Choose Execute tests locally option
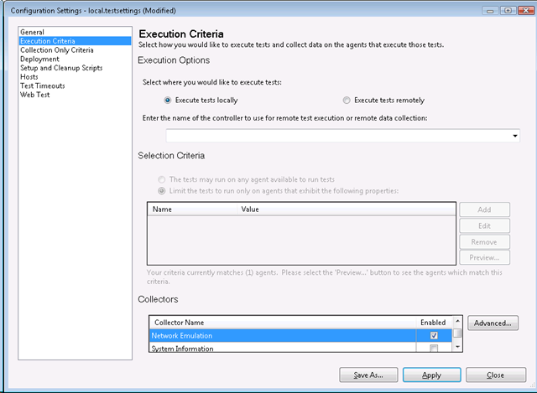The width and height of the screenshot is (537, 393). (x=168, y=101)
